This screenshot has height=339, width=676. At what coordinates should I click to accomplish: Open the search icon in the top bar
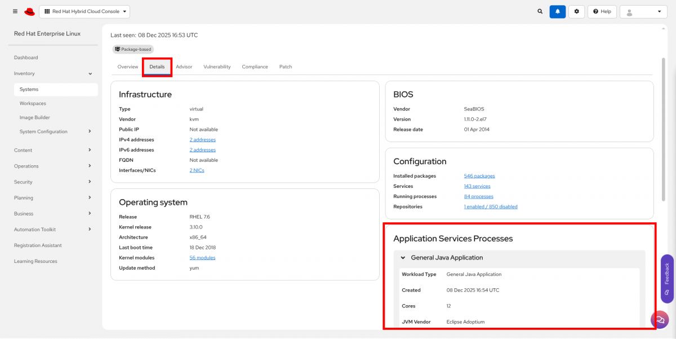tap(540, 11)
